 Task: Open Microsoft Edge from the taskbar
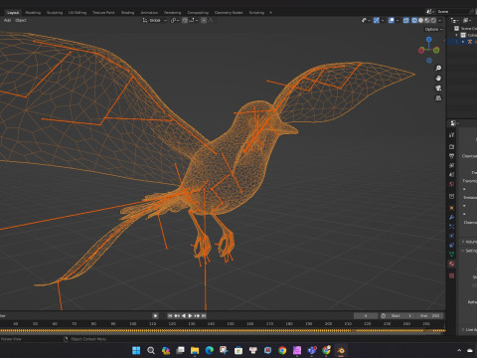[x=210, y=350]
